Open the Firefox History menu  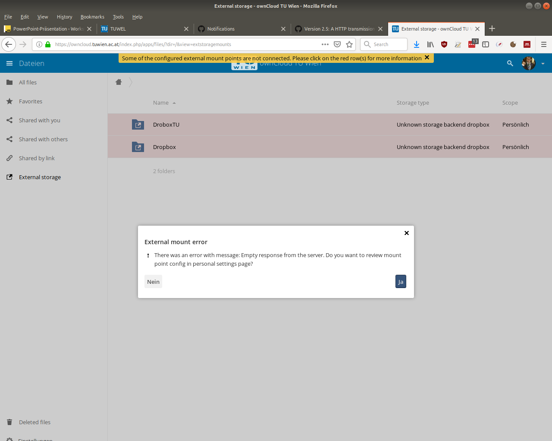64,17
